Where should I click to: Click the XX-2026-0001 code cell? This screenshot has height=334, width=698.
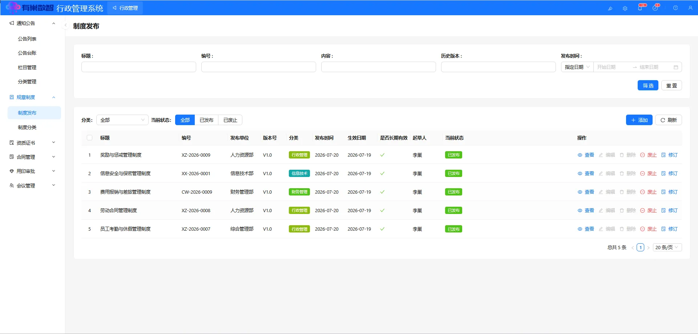click(196, 173)
